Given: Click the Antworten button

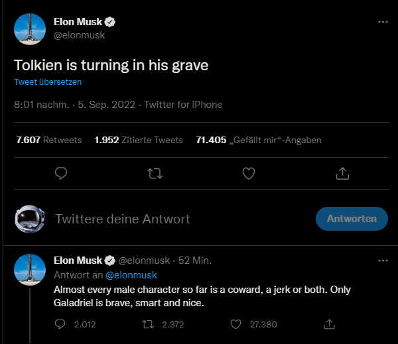Looking at the screenshot, I should tap(352, 219).
